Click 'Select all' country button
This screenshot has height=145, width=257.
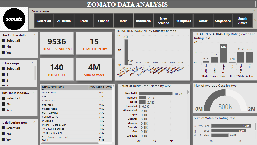click(x=44, y=21)
